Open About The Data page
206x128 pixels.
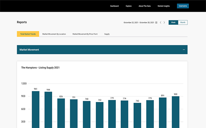click(145, 6)
